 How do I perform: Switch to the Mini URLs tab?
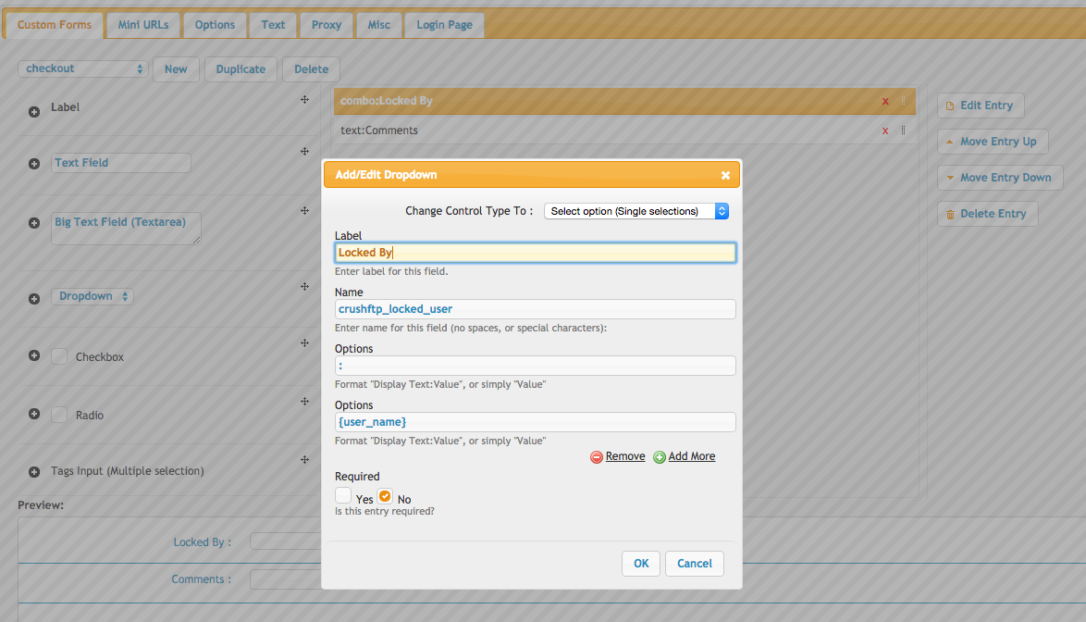[143, 25]
